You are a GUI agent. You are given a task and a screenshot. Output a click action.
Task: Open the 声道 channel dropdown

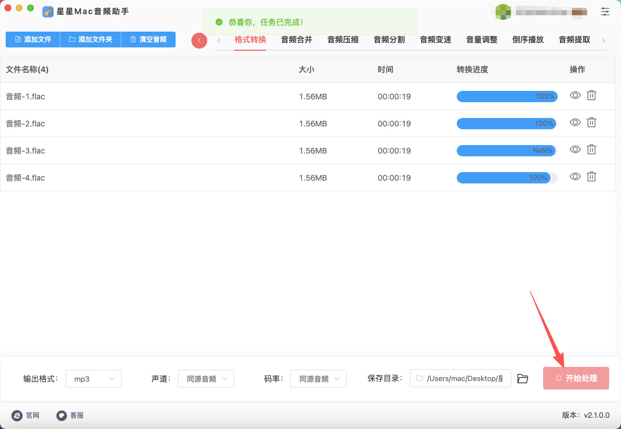click(206, 379)
